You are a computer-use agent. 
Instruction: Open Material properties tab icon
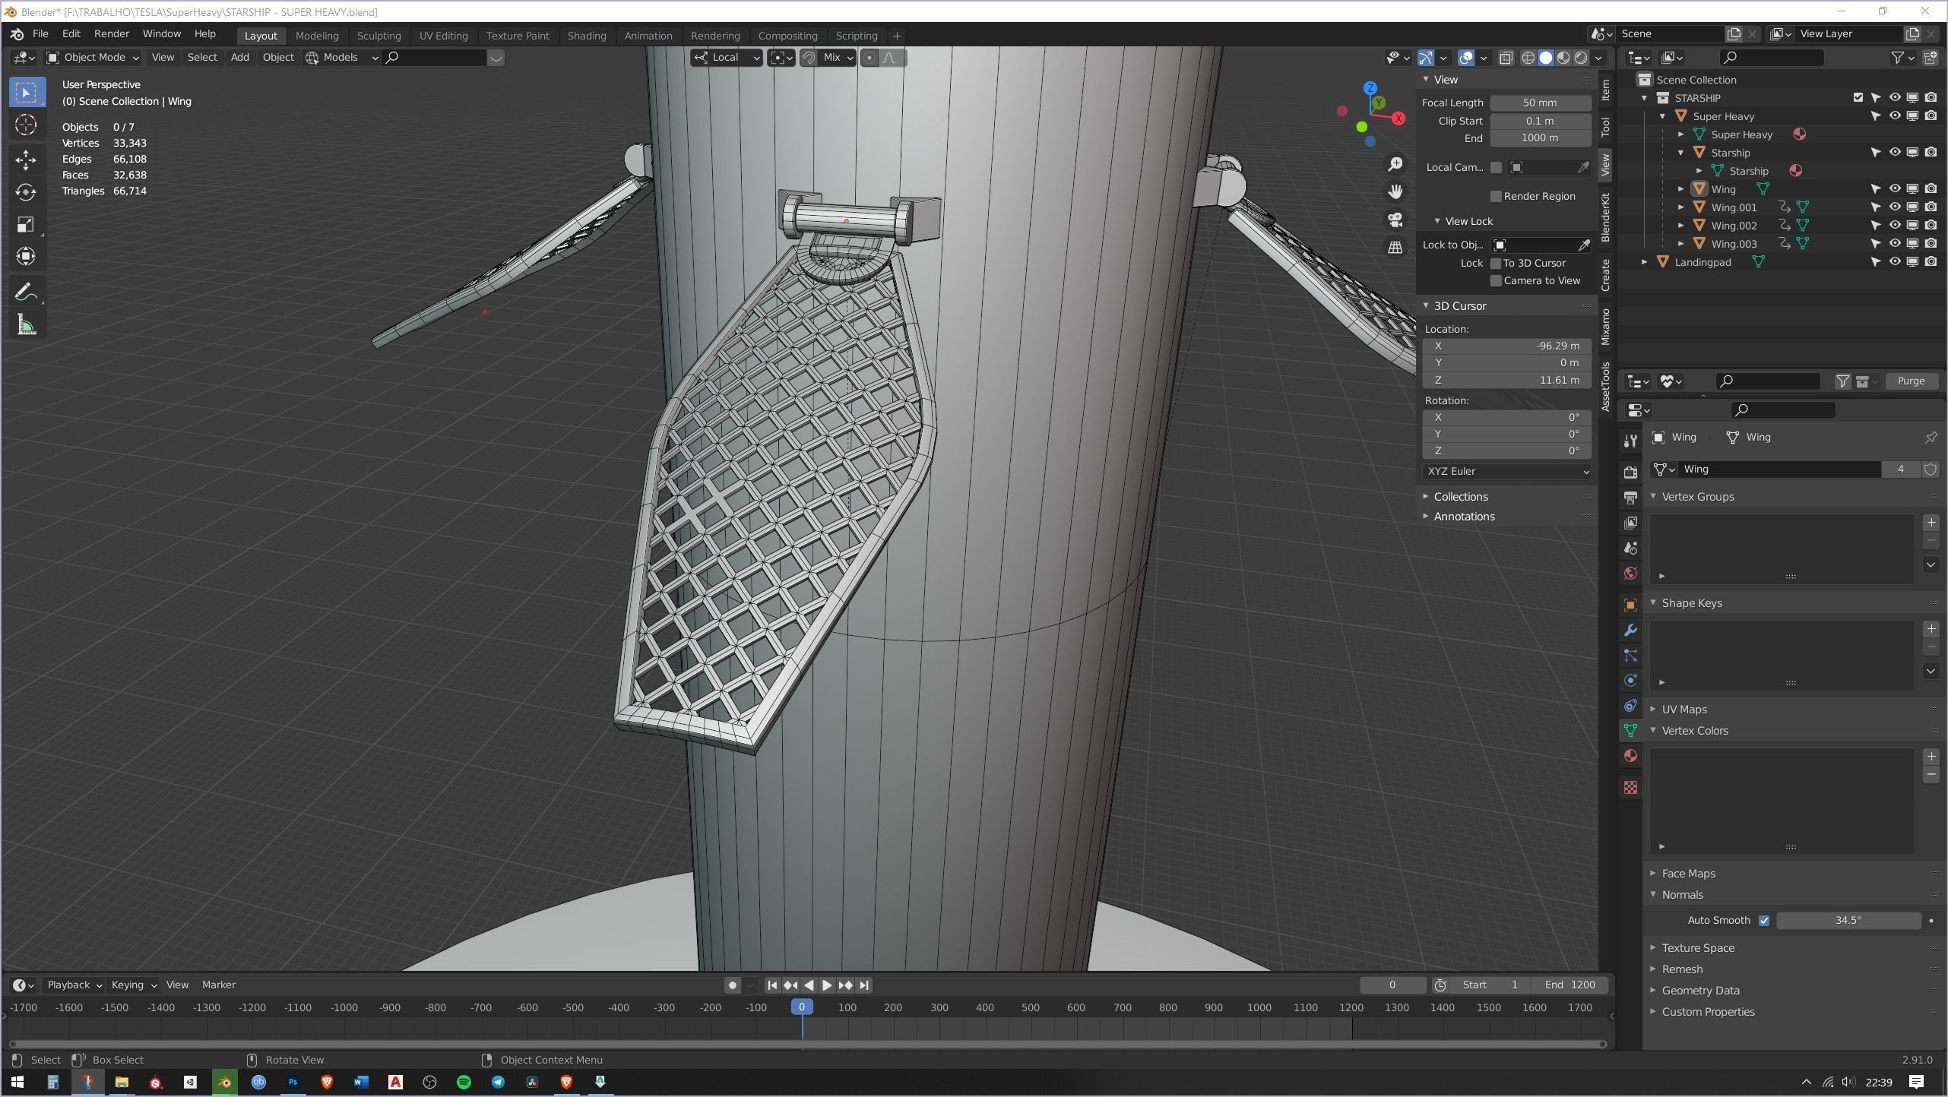(x=1630, y=755)
